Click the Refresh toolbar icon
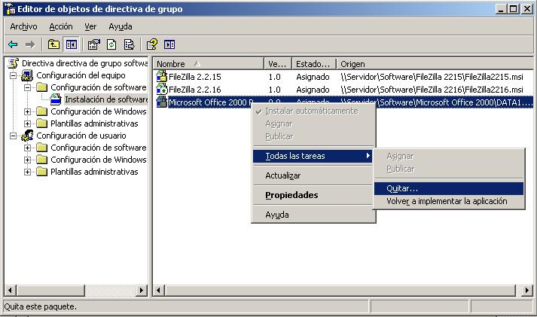537x317 pixels. [111, 44]
